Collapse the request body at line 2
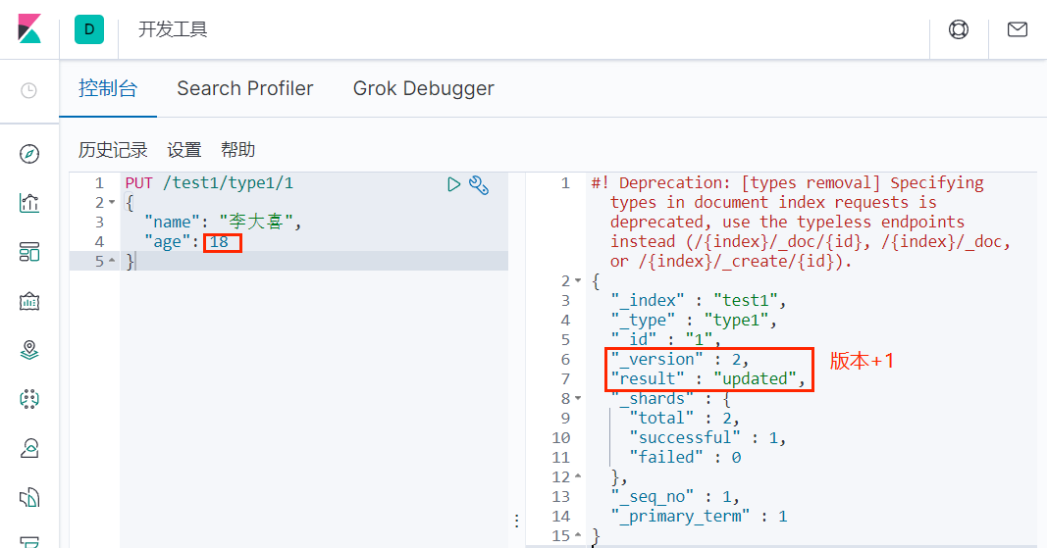Screen dimensions: 1047x548 click(x=112, y=202)
